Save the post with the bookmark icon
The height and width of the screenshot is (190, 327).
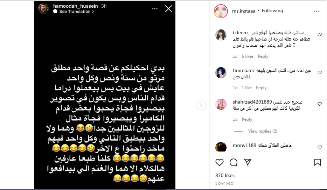coord(318,162)
